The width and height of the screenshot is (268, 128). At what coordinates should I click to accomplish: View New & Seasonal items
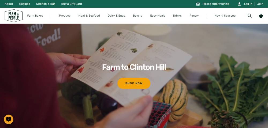tap(225, 16)
